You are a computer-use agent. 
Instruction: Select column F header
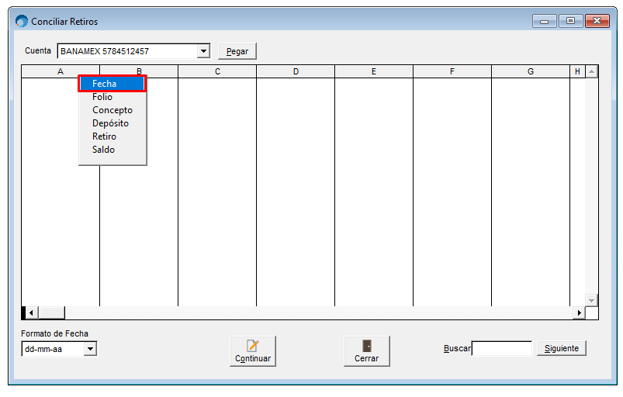click(x=452, y=71)
